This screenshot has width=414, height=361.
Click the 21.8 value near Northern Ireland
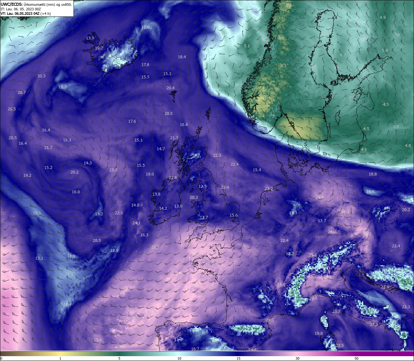point(173,178)
